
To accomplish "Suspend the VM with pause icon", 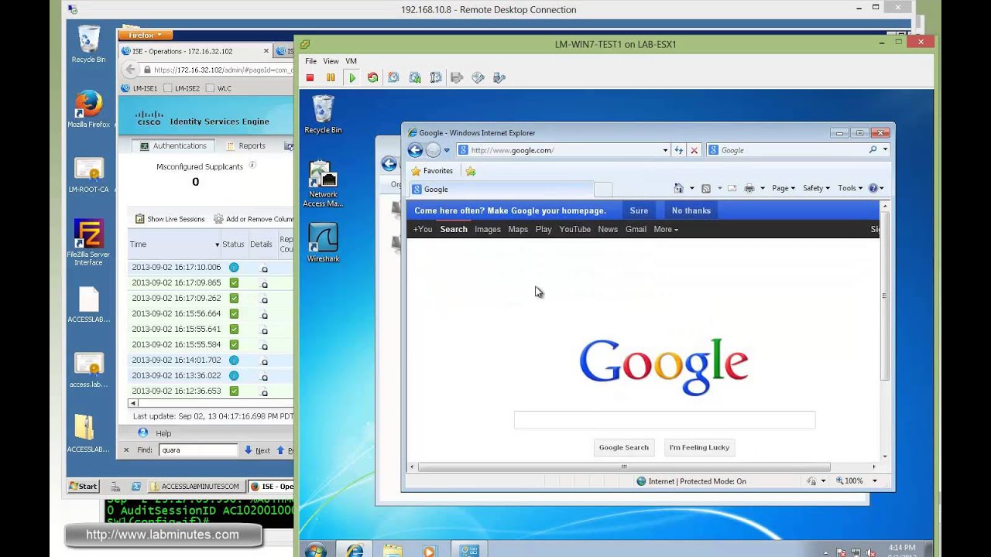I will (x=331, y=77).
